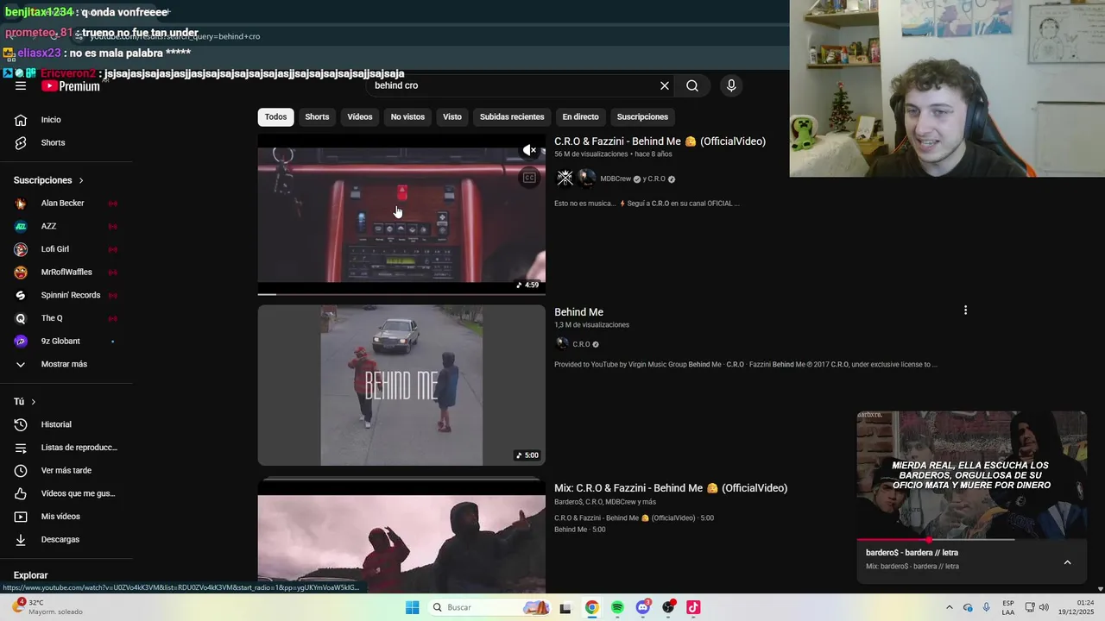Open volume control in system tray
Image resolution: width=1105 pixels, height=621 pixels.
click(1045, 607)
